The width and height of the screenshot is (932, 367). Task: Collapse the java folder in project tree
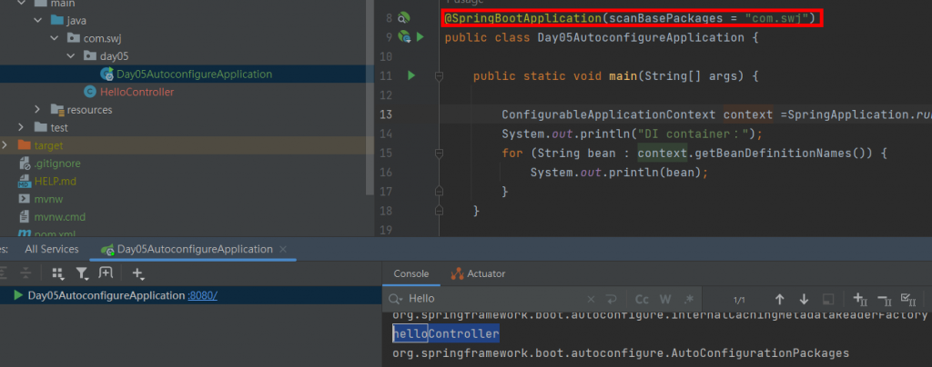pyautogui.click(x=38, y=21)
